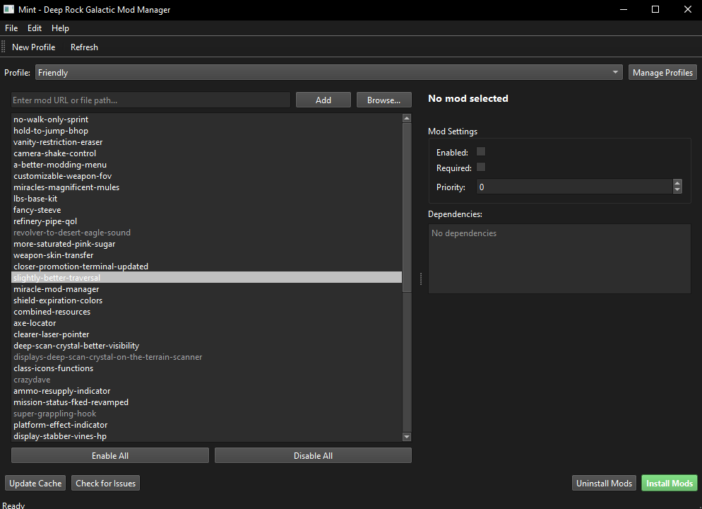
Task: Select deep-scan-crystal-better-visibility mod
Action: coord(206,346)
